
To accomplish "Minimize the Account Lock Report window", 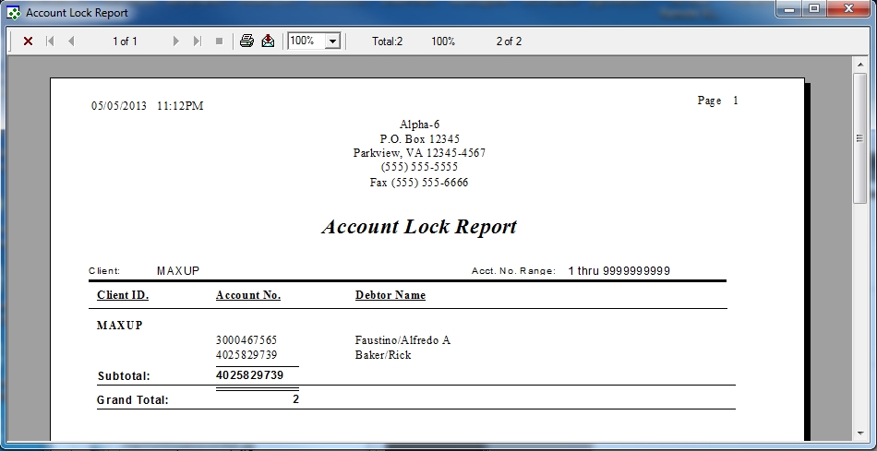I will pos(789,9).
